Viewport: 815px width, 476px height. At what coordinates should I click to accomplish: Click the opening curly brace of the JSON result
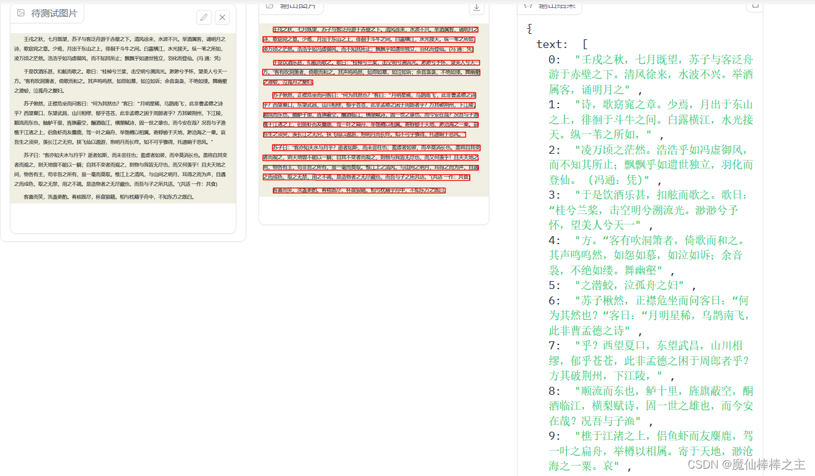tap(529, 29)
